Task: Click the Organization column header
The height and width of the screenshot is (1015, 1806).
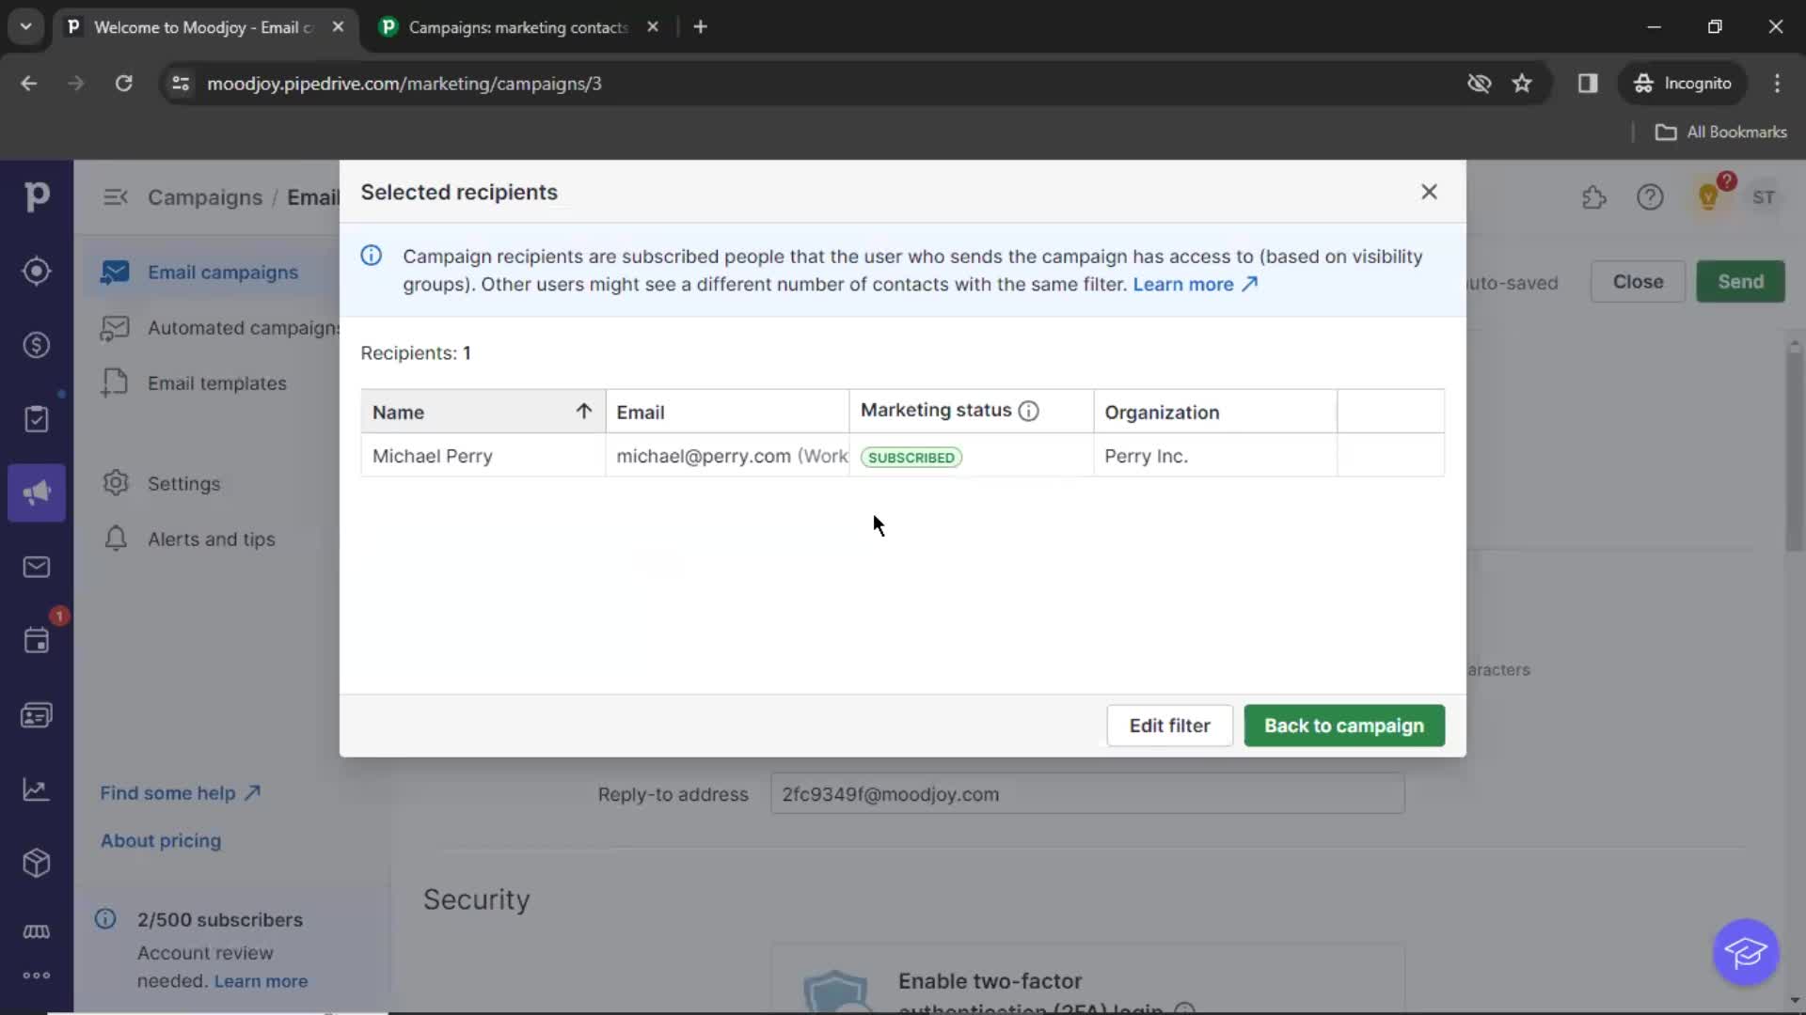Action: [1215, 412]
